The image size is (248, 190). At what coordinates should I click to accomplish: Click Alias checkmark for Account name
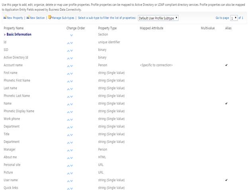click(227, 65)
